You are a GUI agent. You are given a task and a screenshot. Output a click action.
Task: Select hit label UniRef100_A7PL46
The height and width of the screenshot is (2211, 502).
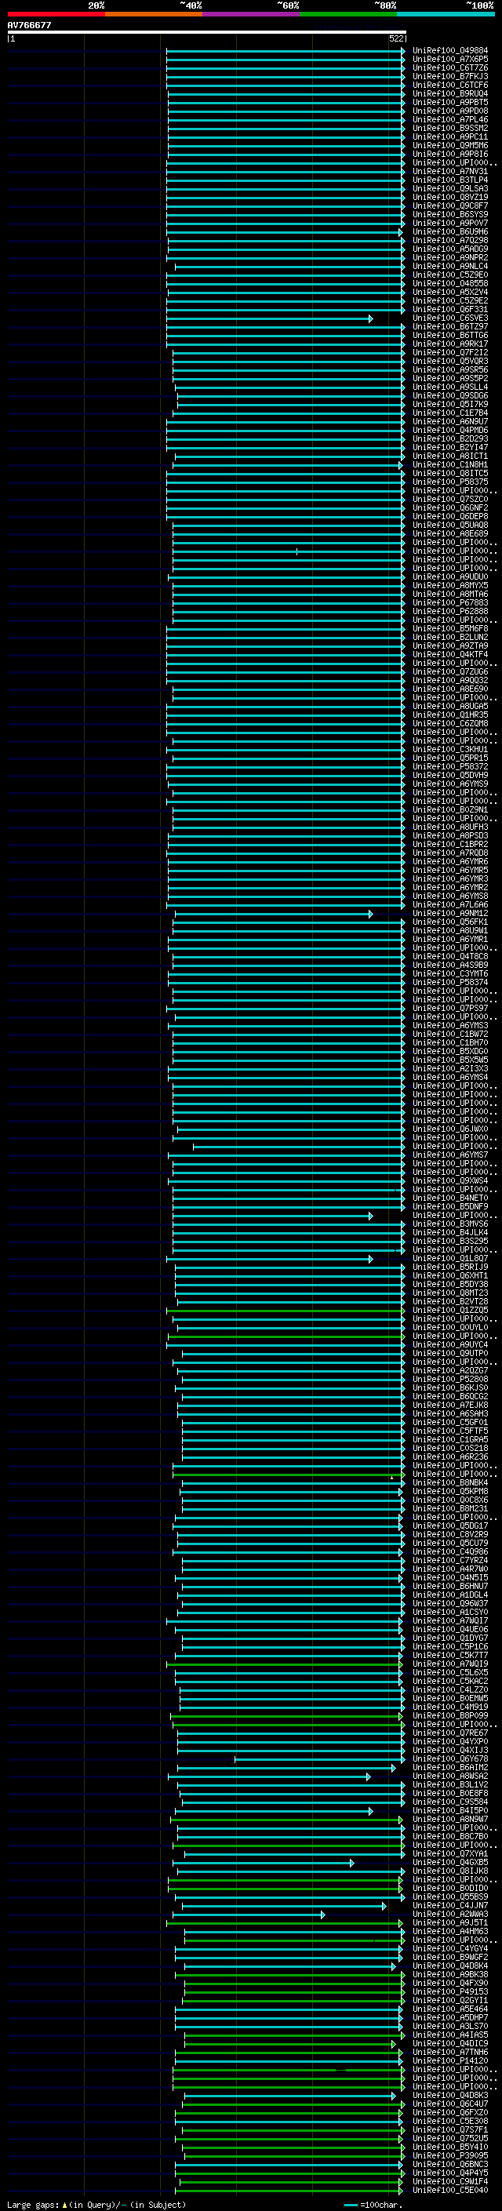click(449, 119)
